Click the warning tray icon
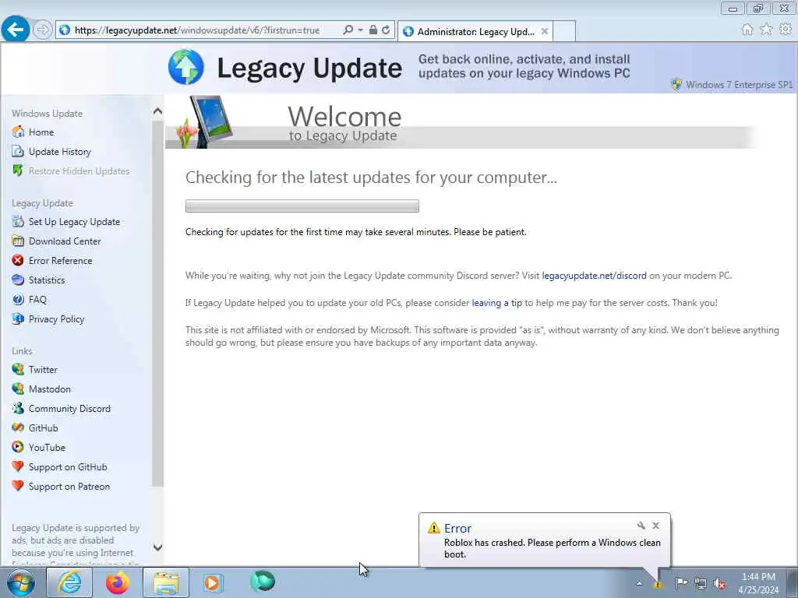 point(658,584)
